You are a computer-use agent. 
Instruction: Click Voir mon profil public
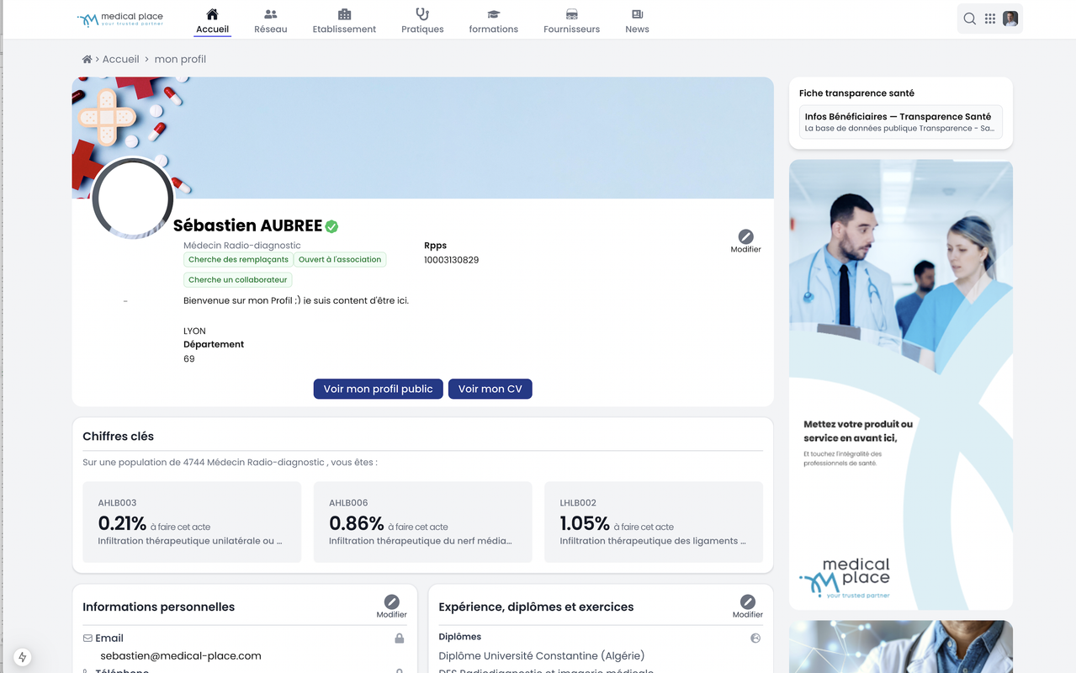(378, 389)
